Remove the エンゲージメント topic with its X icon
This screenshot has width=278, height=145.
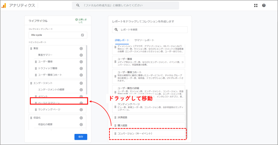point(81,83)
